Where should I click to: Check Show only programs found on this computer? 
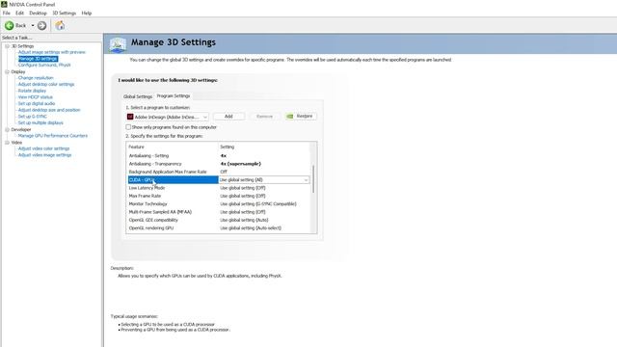pos(128,127)
